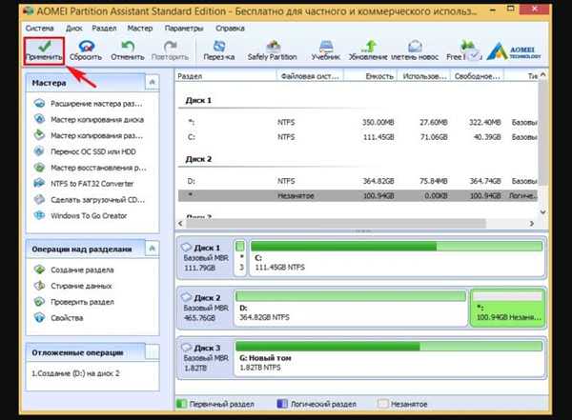Screen dimensions: 572x420
Task: Select the D: partition row in list
Action: click(x=357, y=181)
